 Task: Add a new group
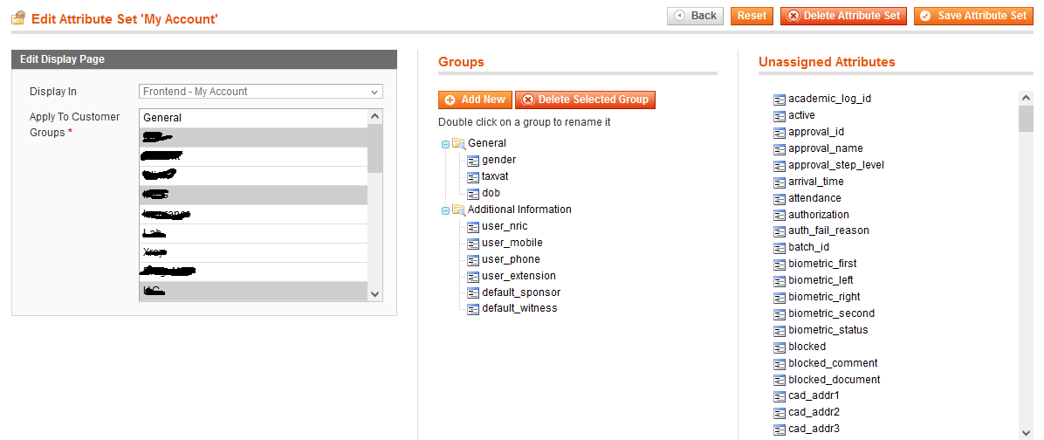tap(475, 100)
